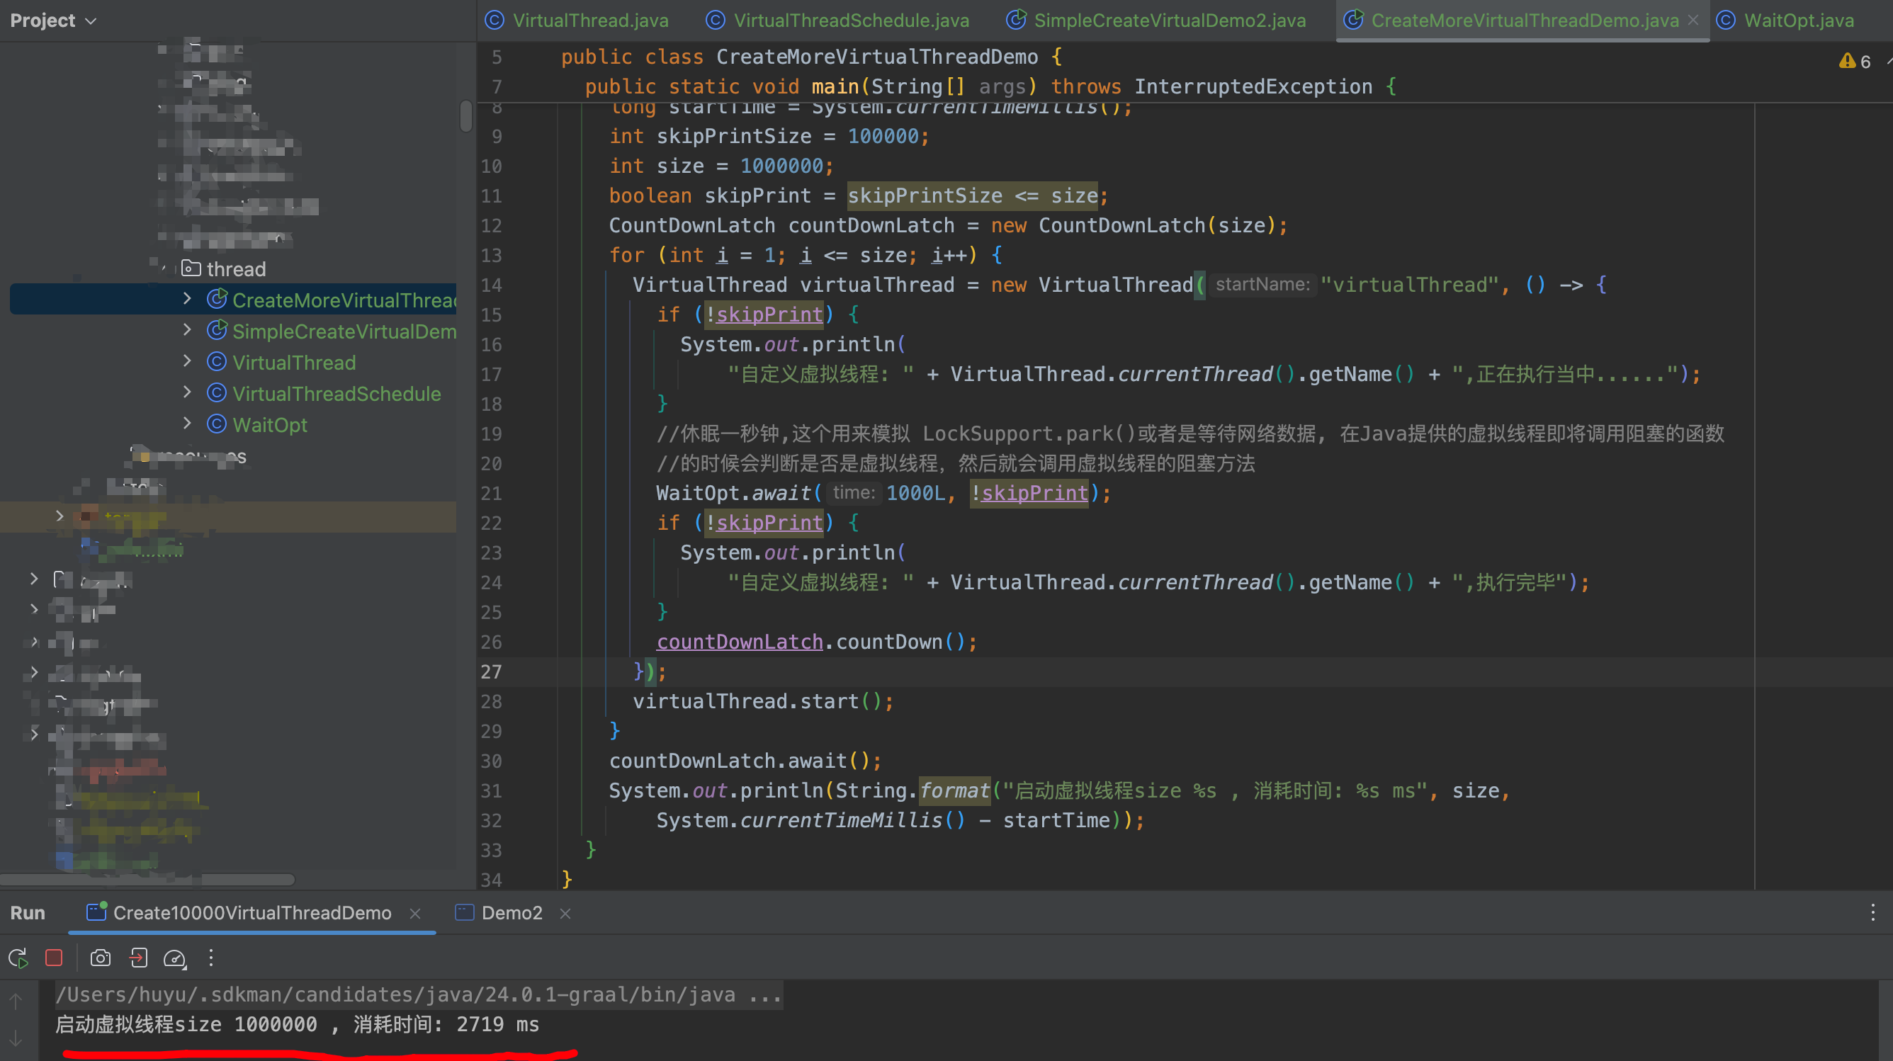Open the profiler speedometer icon
1893x1061 pixels.
point(175,958)
